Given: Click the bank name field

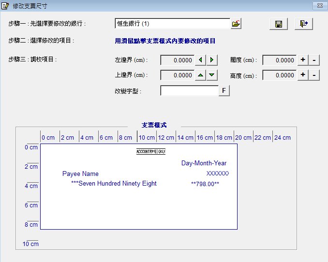Looking at the screenshot, I should tap(172, 24).
